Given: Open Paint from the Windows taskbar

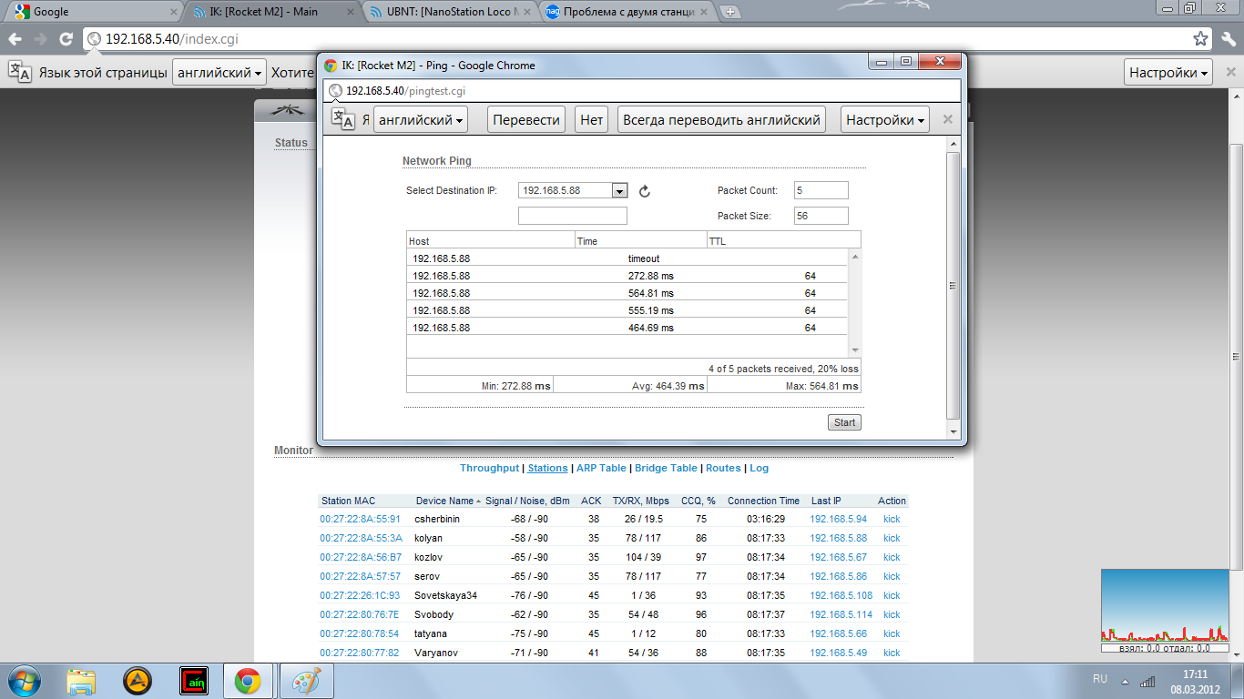Looking at the screenshot, I should pyautogui.click(x=306, y=681).
